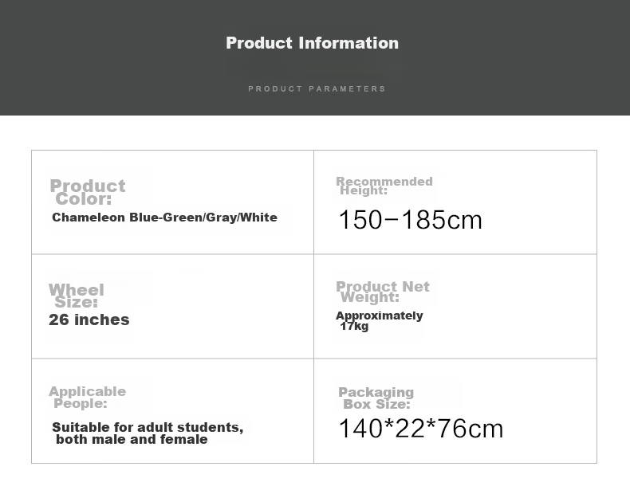Select the Packaging Box Size label
Screen dimensions: 630x490
point(376,398)
